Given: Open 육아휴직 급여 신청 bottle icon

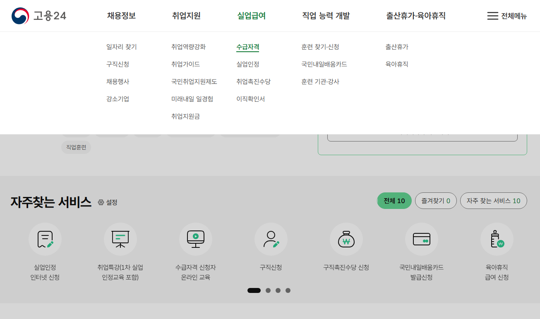Looking at the screenshot, I should (x=497, y=239).
